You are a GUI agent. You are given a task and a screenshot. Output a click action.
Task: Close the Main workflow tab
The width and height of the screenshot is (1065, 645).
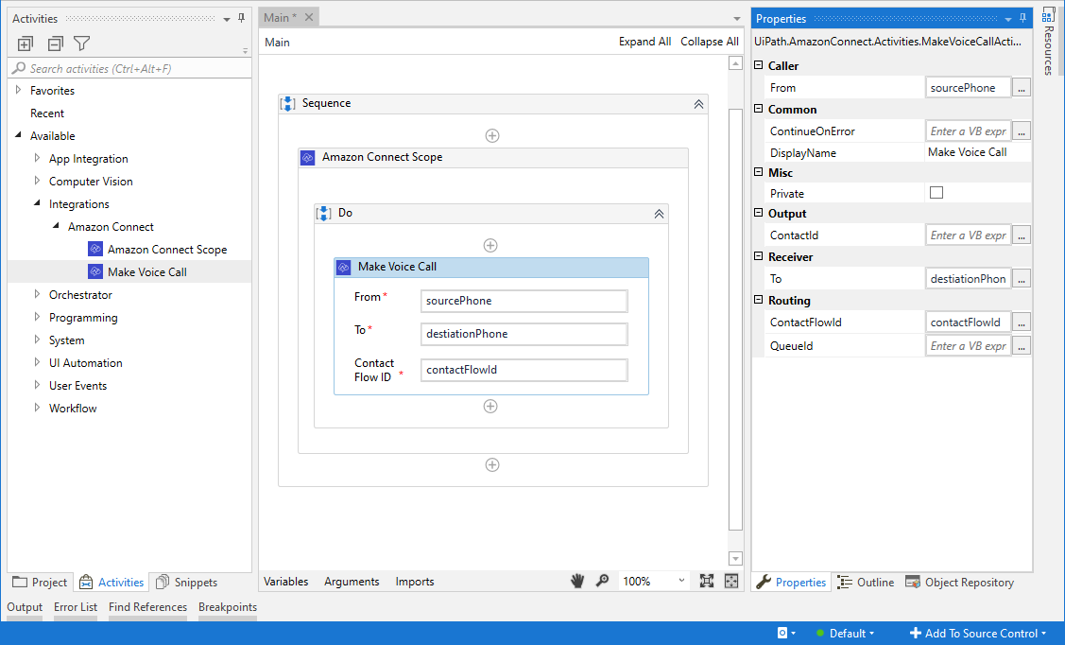(309, 17)
